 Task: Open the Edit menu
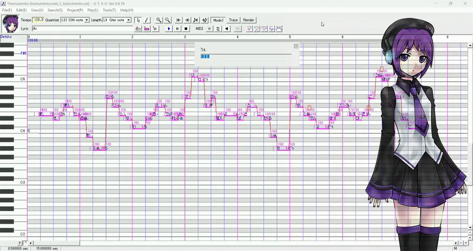tap(21, 11)
